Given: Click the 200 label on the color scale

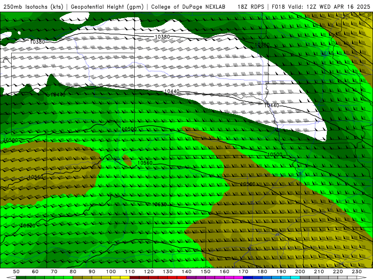Looking at the screenshot, I should pyautogui.click(x=300, y=272).
